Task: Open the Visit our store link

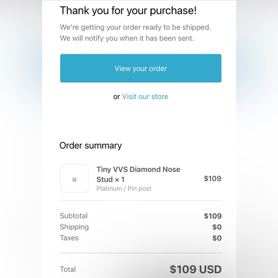Action: pos(145,97)
